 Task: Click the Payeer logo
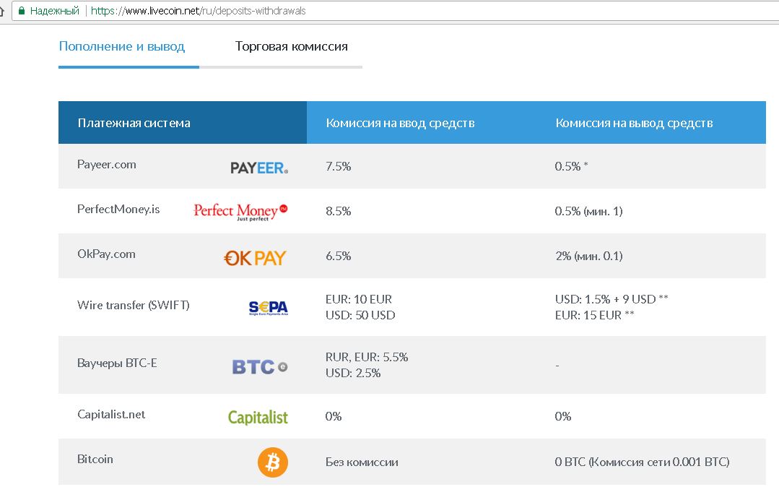click(259, 168)
